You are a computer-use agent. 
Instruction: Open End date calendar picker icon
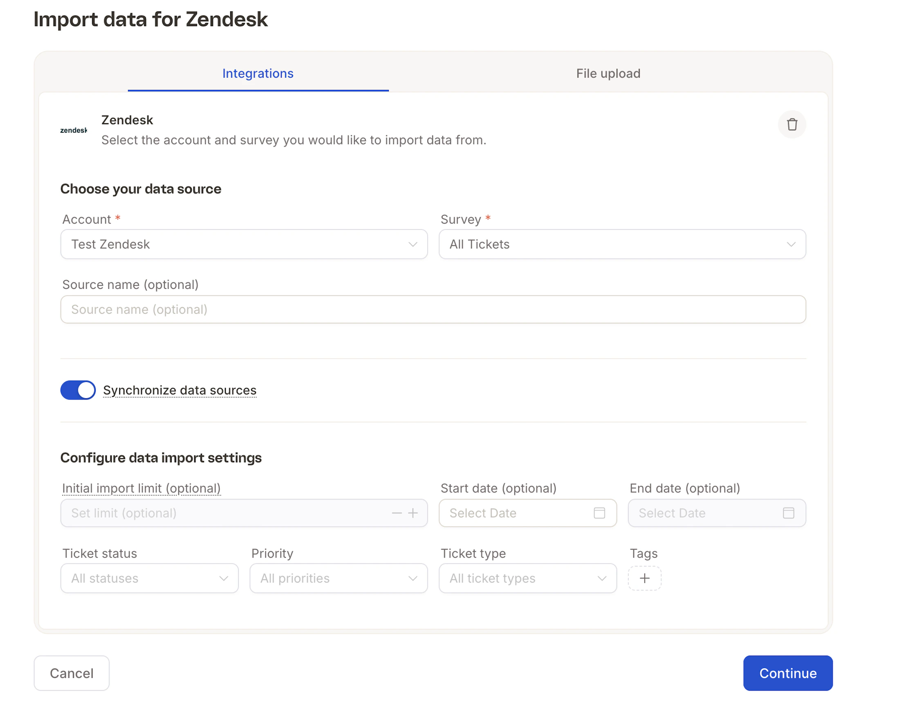[x=788, y=513]
